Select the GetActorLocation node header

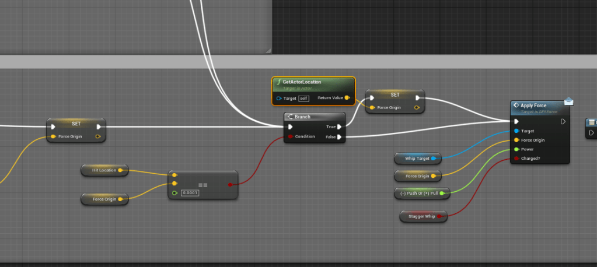point(309,82)
